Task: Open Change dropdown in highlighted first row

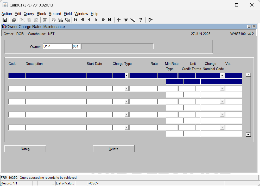Action: click(222, 75)
